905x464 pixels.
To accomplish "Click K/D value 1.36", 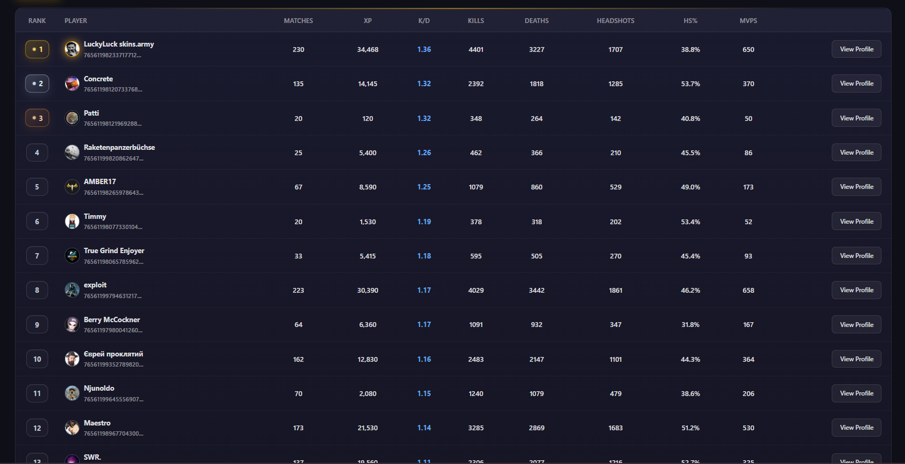I will pos(424,49).
